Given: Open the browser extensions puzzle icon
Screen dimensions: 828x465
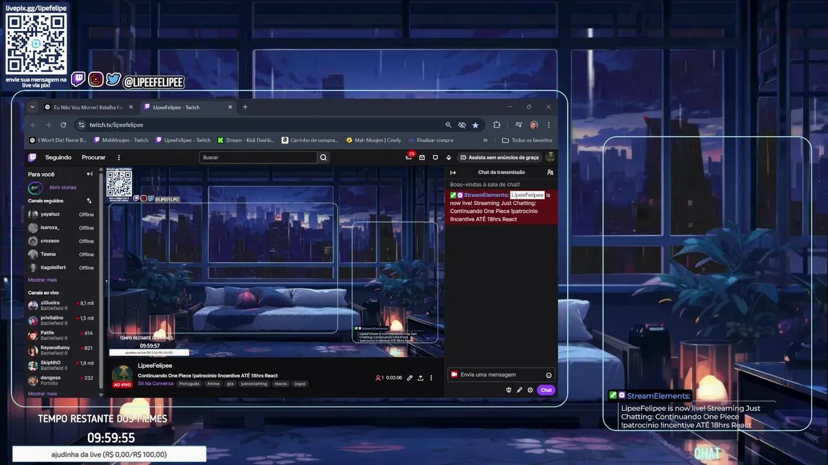Looking at the screenshot, I should pos(497,125).
